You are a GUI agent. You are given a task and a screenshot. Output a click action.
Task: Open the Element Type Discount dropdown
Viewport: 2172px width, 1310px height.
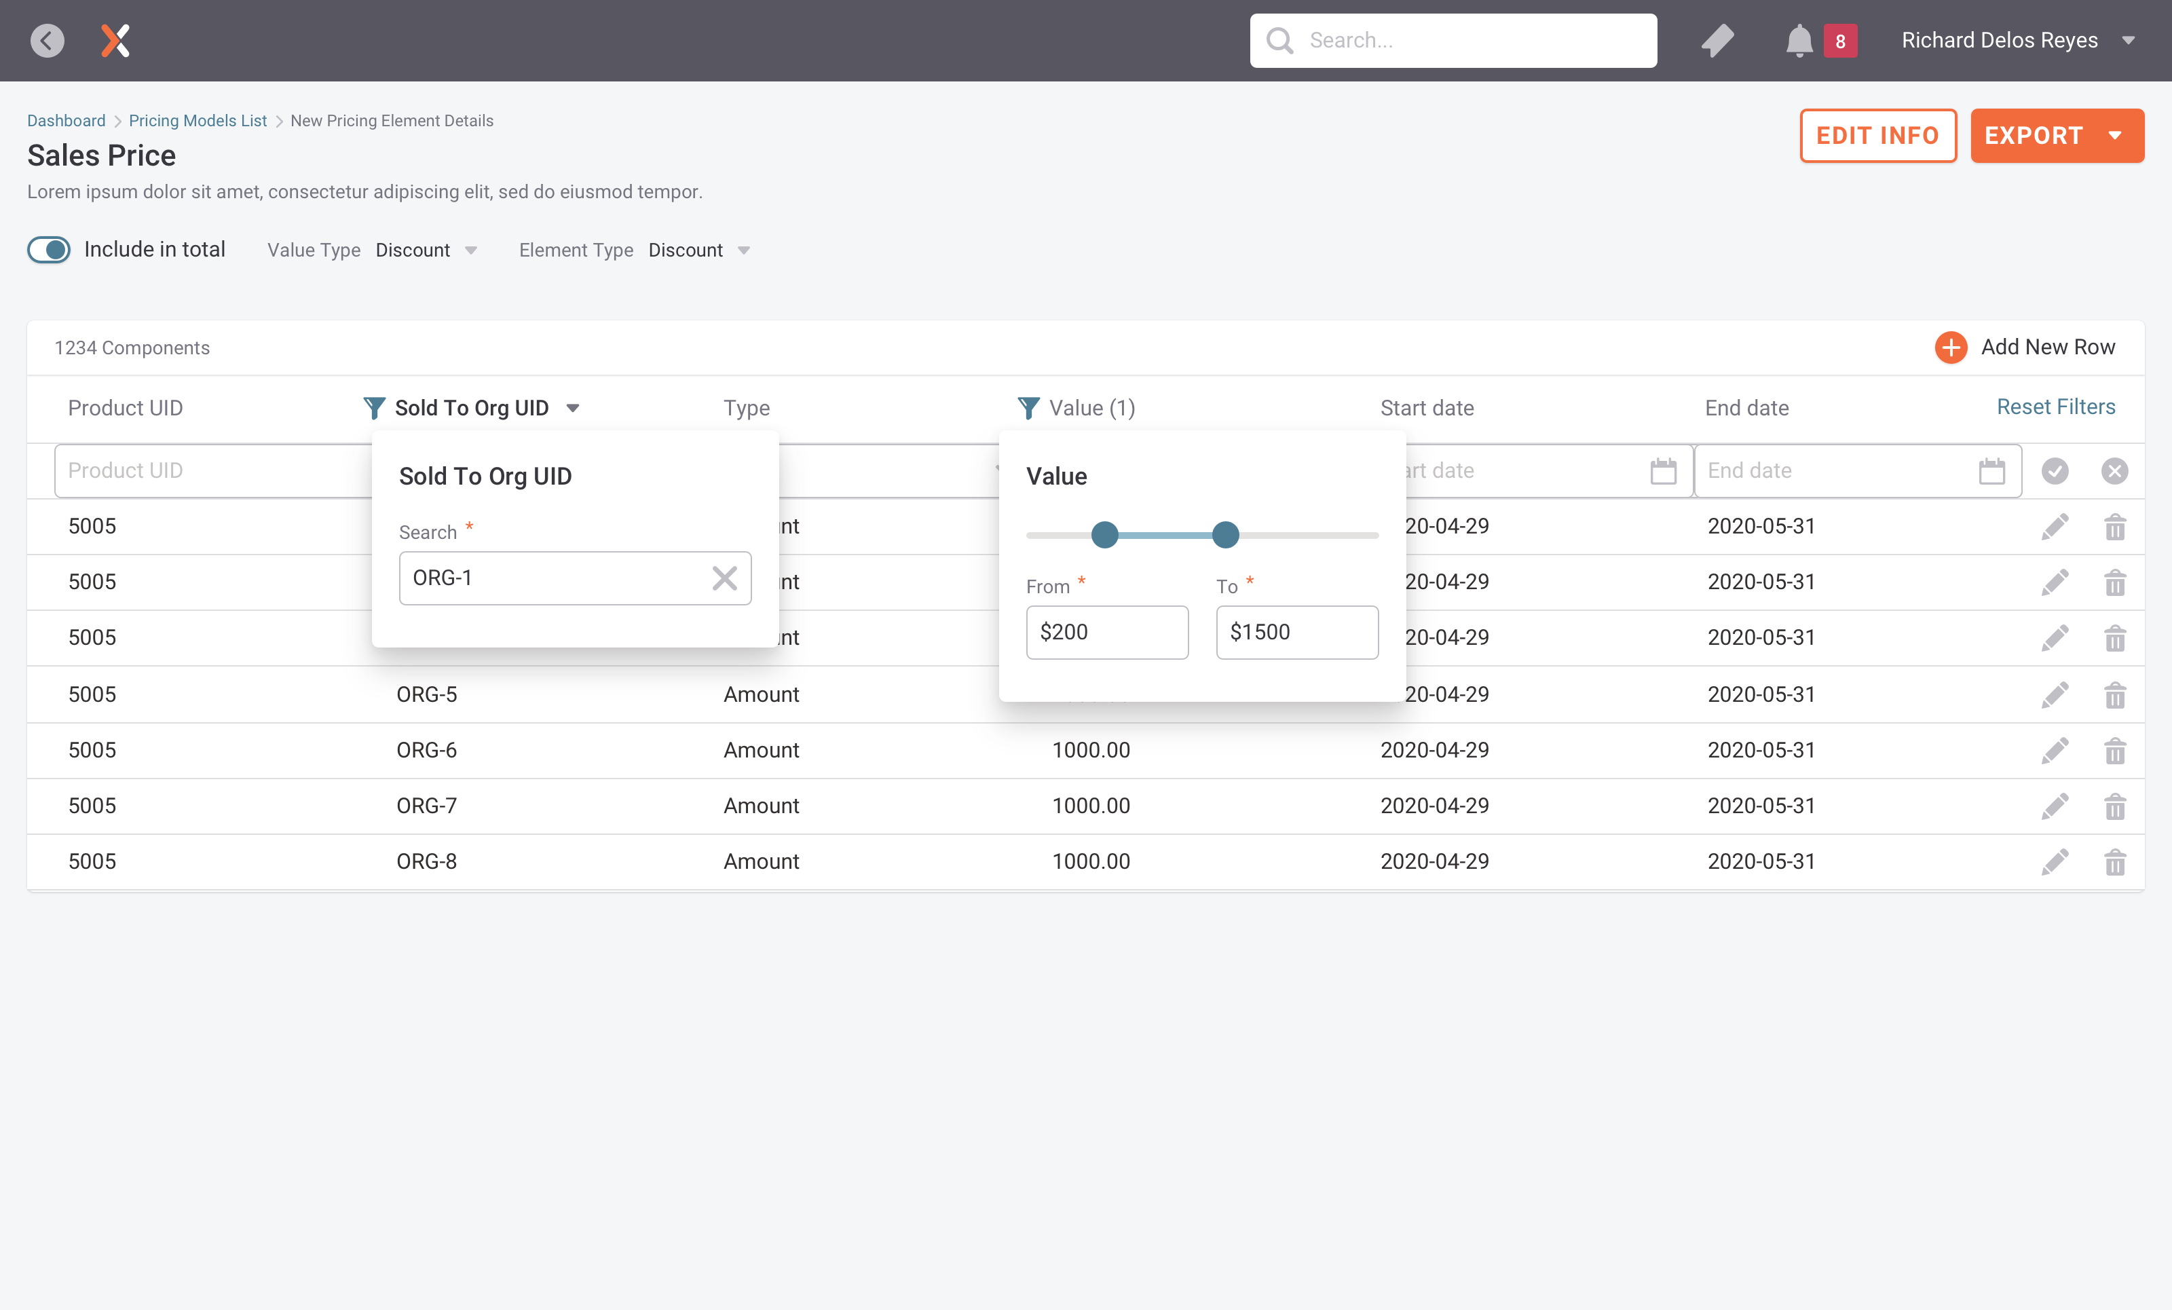point(700,250)
